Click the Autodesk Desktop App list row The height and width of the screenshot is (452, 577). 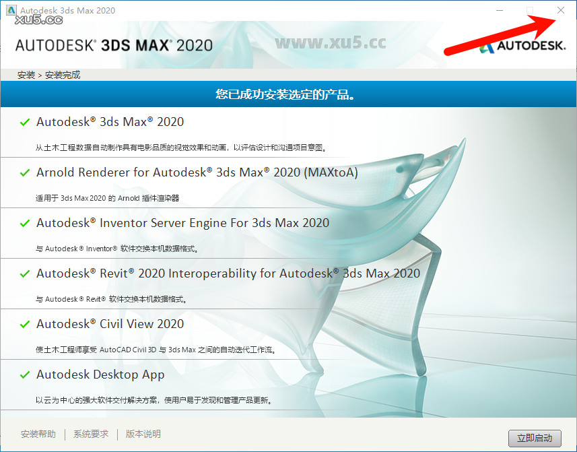pyautogui.click(x=100, y=375)
